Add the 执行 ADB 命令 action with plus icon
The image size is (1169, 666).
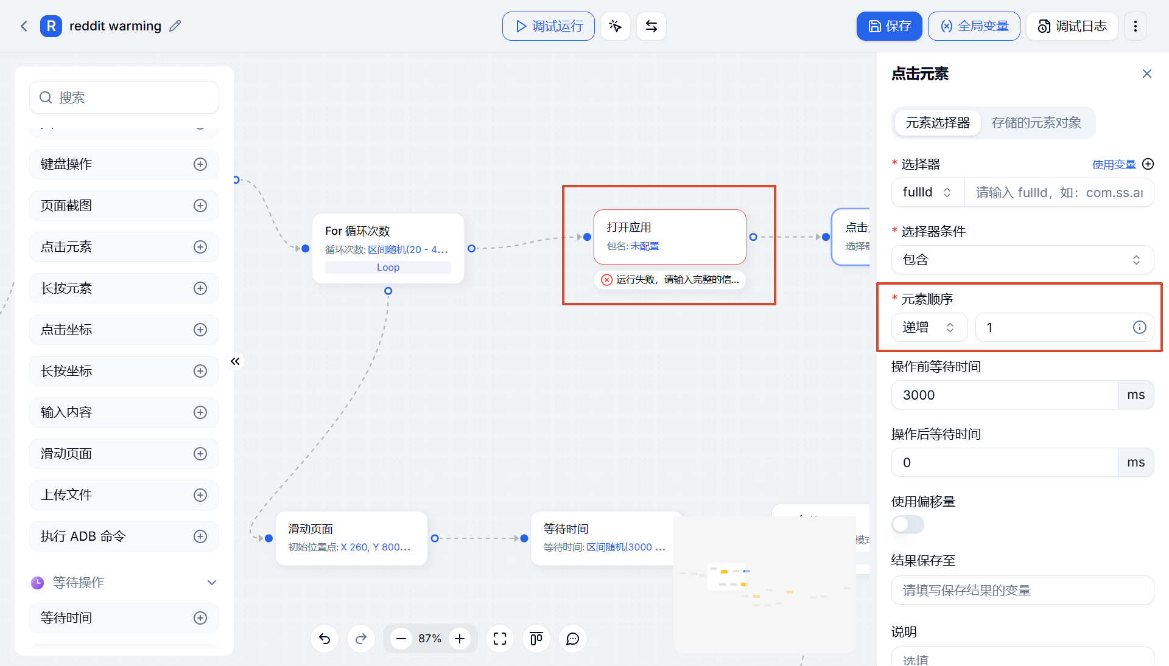click(200, 536)
